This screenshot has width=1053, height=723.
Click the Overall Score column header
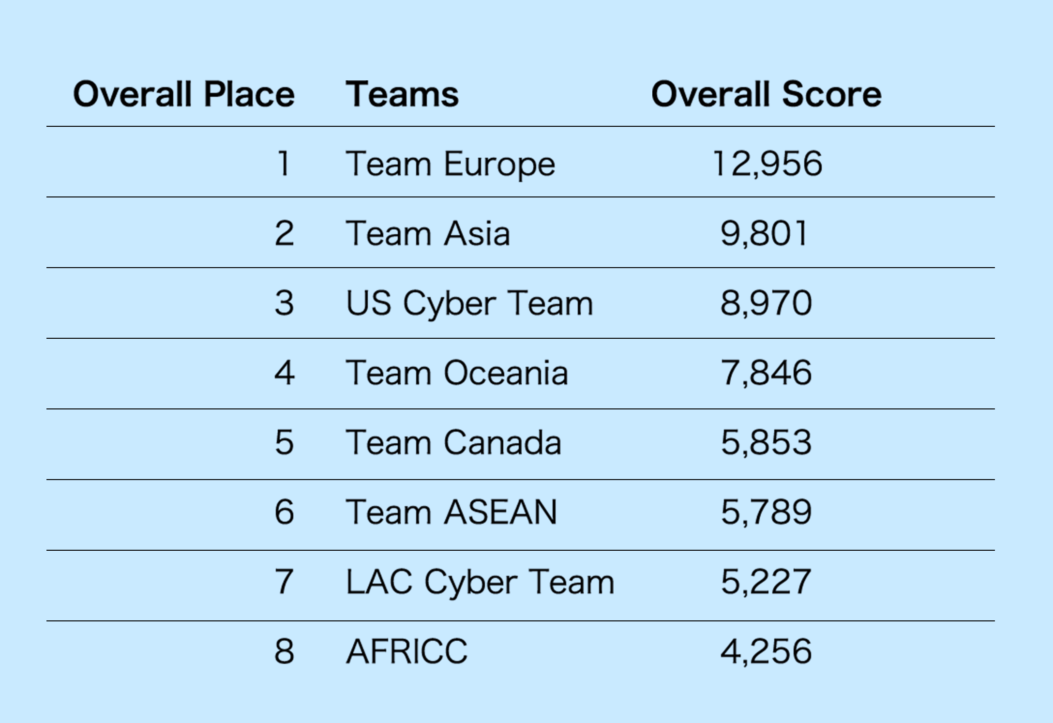point(766,94)
